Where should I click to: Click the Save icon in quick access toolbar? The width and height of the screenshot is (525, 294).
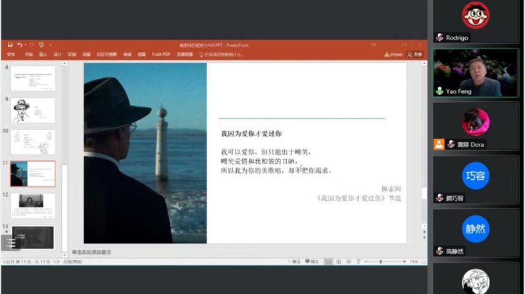point(10,45)
